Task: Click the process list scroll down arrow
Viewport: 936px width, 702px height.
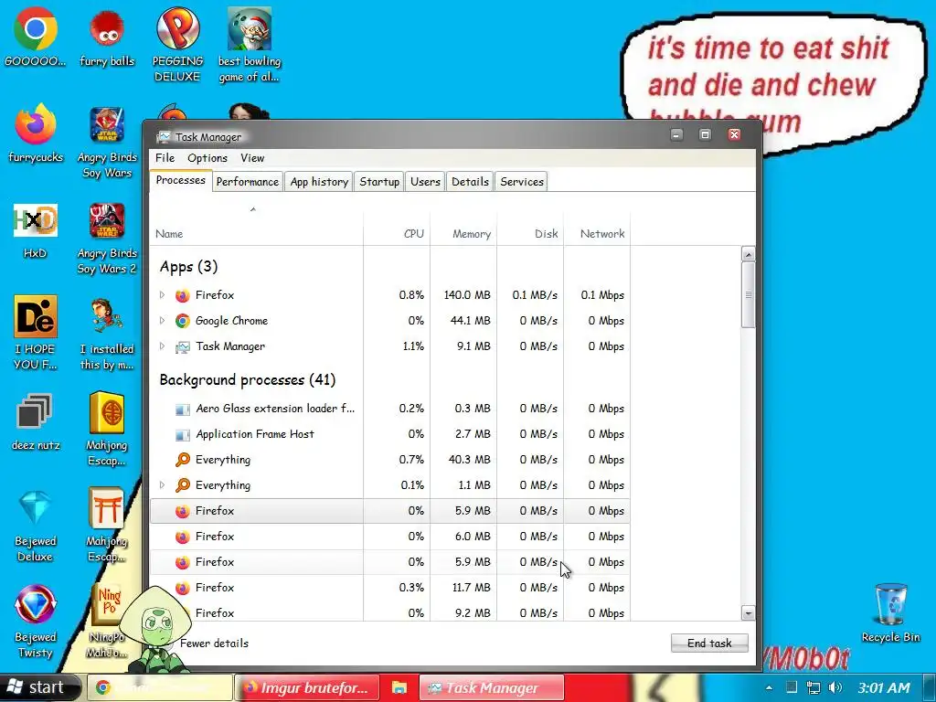Action: click(x=748, y=613)
